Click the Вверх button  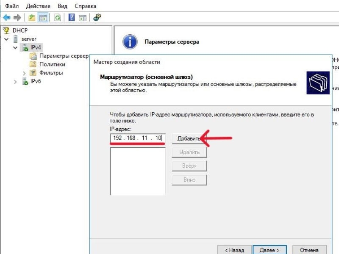189,166
